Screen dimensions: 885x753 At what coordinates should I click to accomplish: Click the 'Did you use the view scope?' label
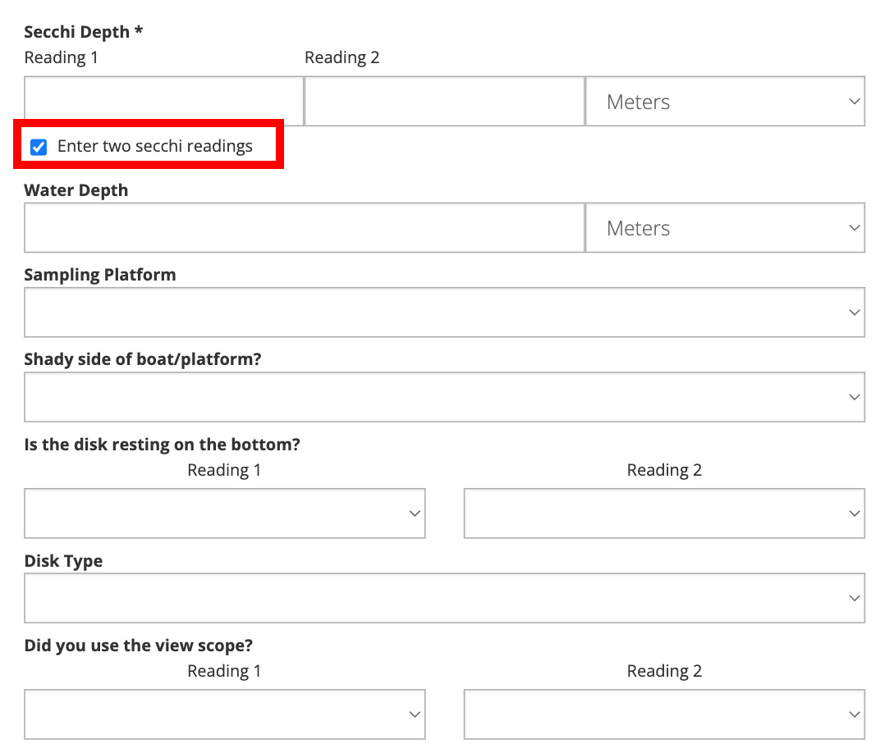tap(139, 646)
